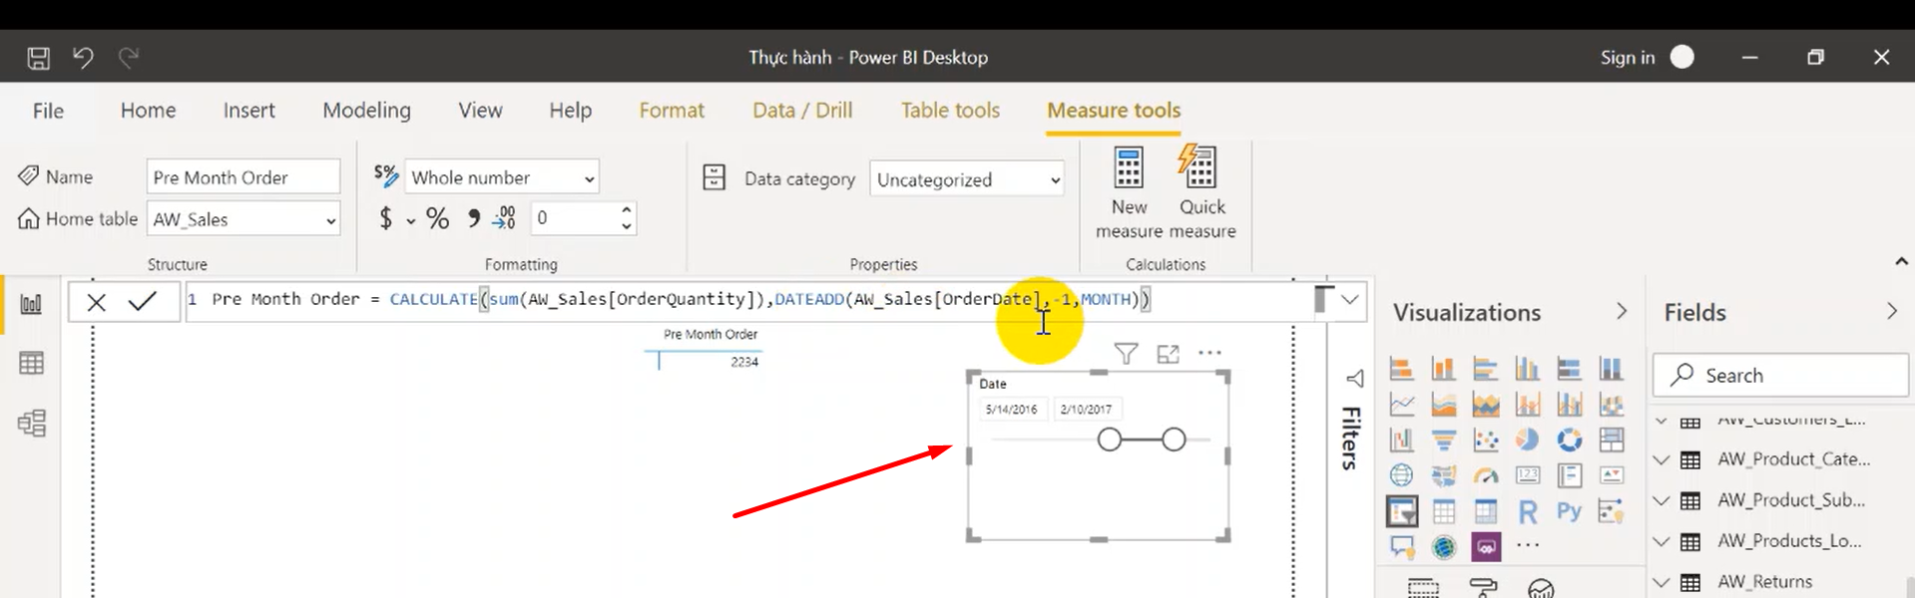1915x598 pixels.
Task: Select the Map globe visualization
Action: 1402,475
